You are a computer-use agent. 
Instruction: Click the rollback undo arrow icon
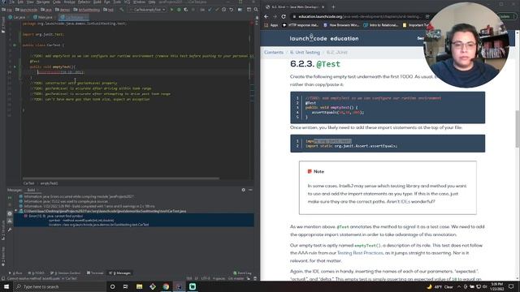point(231,10)
